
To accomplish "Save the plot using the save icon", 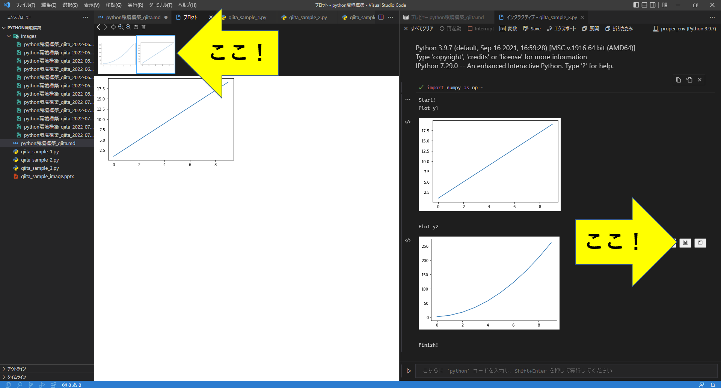I will 136,27.
